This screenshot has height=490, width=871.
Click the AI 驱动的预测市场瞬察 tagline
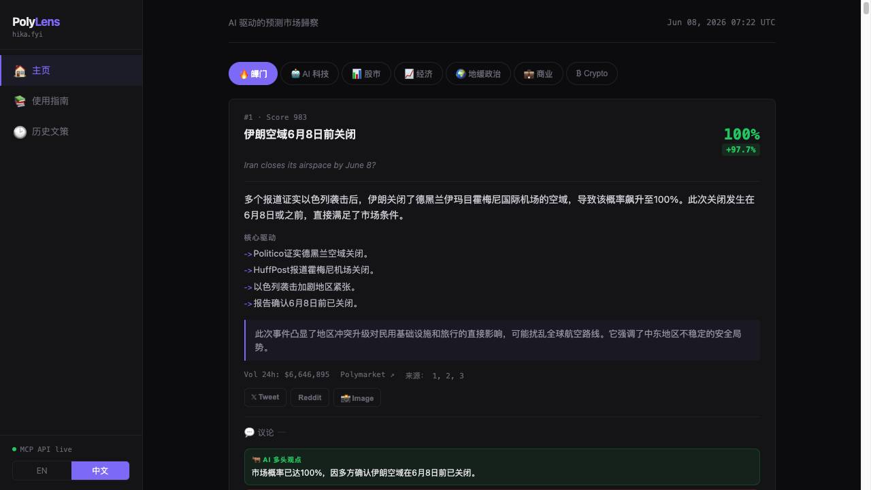tap(274, 22)
